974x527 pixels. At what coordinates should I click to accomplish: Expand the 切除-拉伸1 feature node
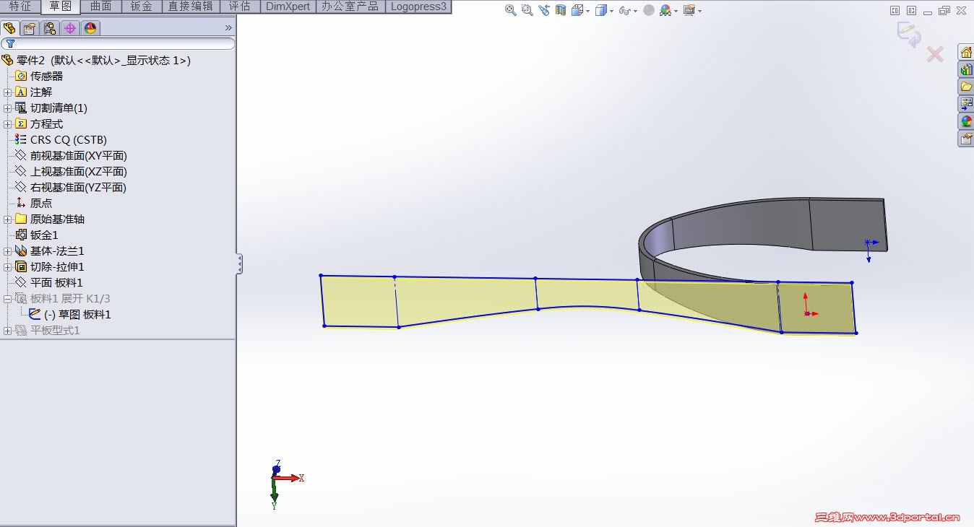[7, 267]
